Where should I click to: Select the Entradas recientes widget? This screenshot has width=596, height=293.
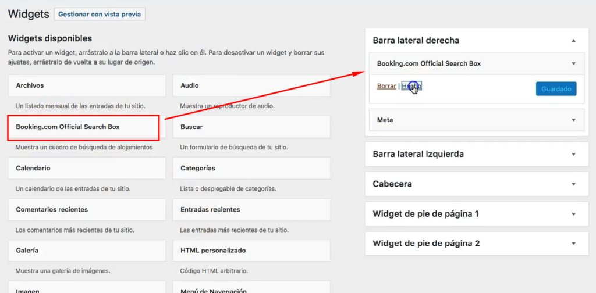click(x=251, y=209)
